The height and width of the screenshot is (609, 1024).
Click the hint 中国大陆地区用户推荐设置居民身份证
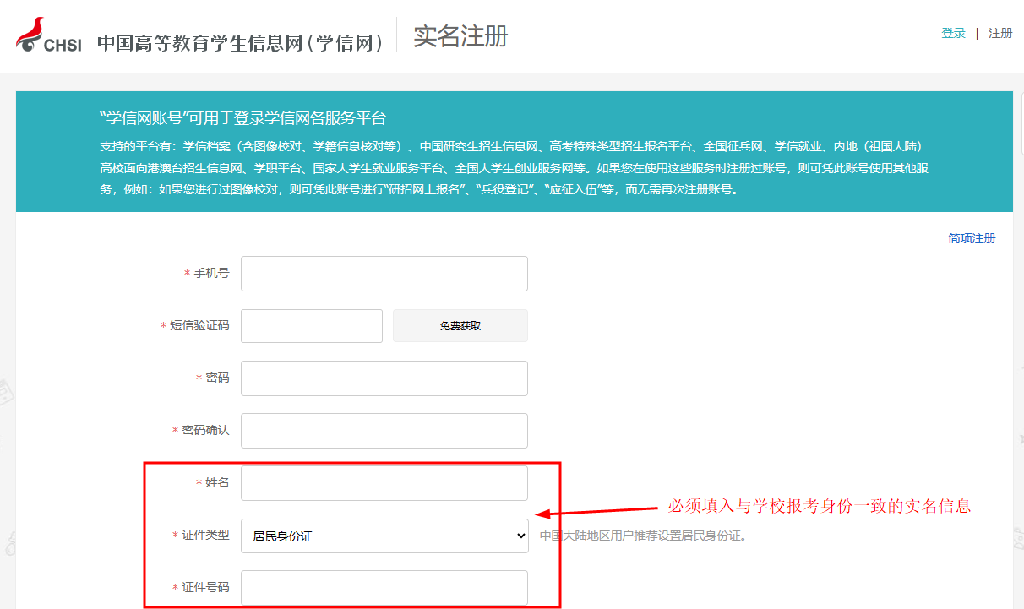point(643,536)
